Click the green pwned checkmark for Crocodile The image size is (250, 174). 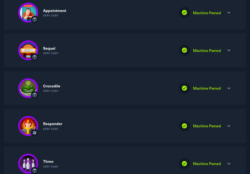184,88
